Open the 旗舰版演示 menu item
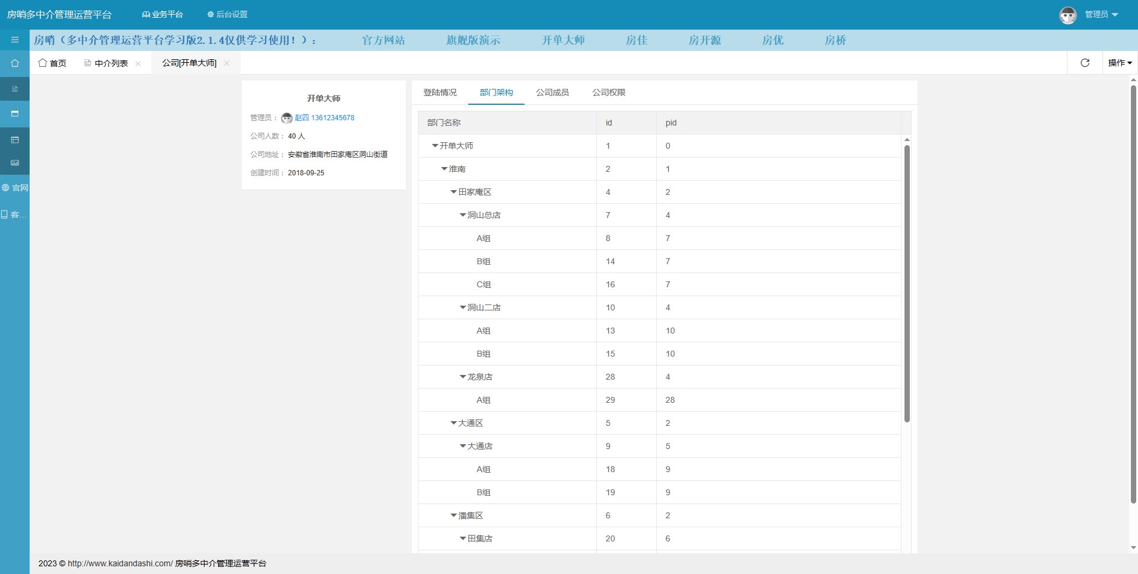The width and height of the screenshot is (1138, 574). click(x=473, y=40)
